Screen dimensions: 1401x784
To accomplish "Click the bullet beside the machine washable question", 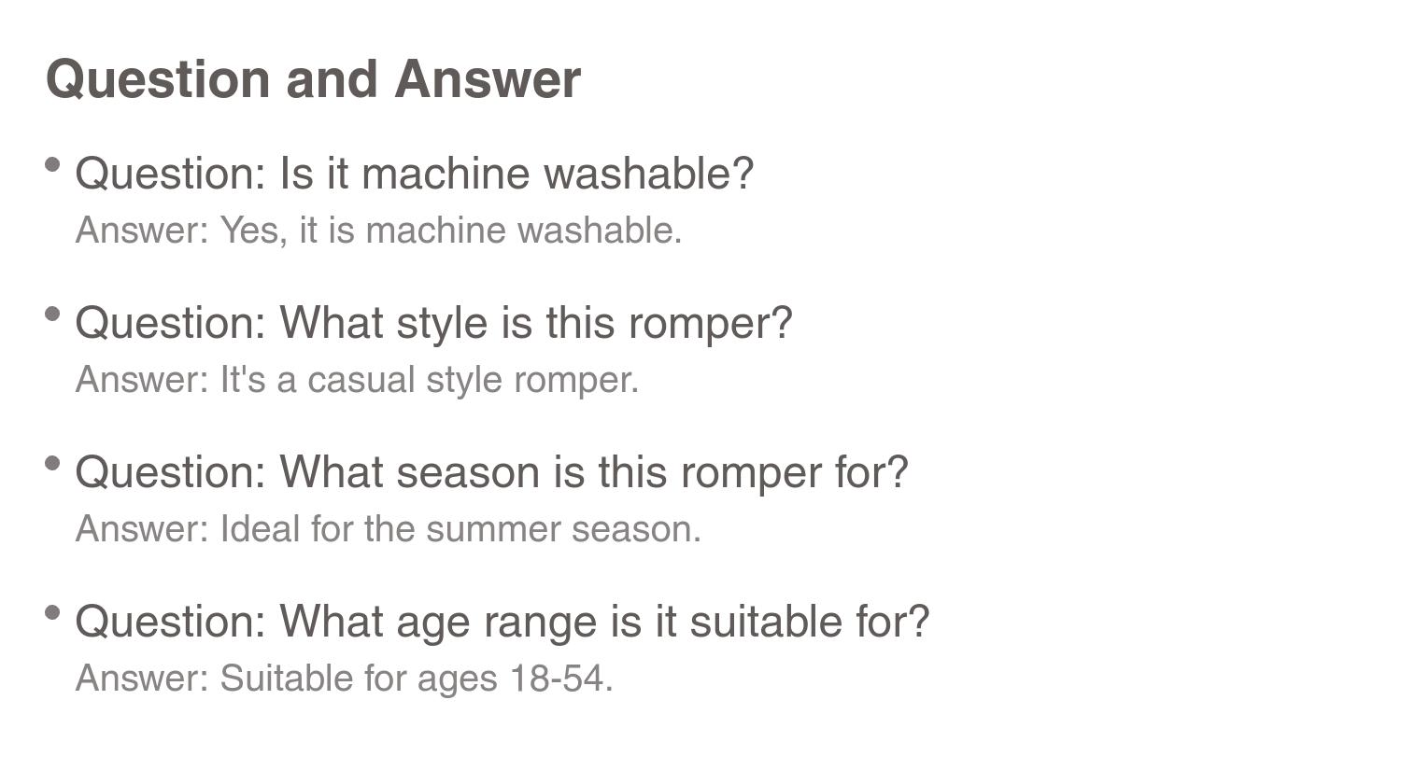I will click(52, 165).
